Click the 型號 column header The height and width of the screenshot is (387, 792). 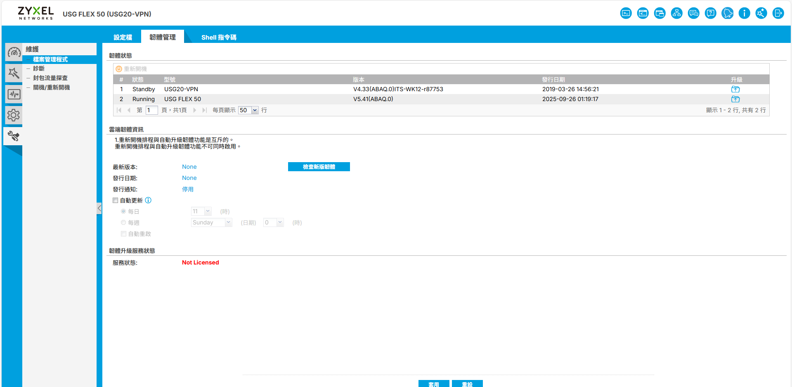coord(170,80)
